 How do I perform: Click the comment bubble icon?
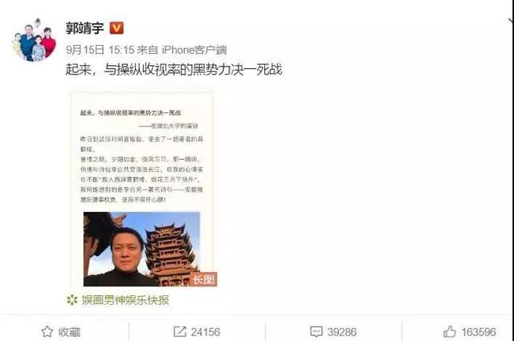[316, 332]
